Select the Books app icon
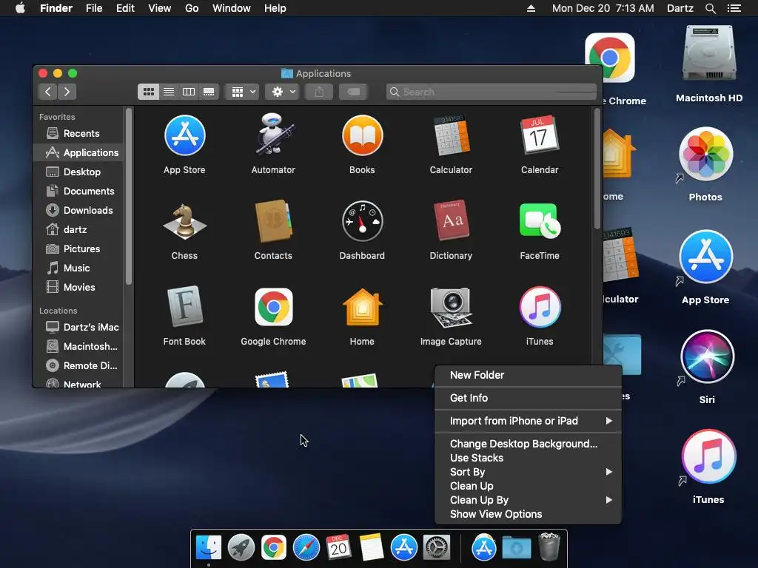This screenshot has width=758, height=568. pos(362,136)
